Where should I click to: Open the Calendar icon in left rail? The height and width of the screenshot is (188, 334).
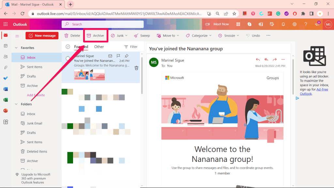(x=6, y=46)
